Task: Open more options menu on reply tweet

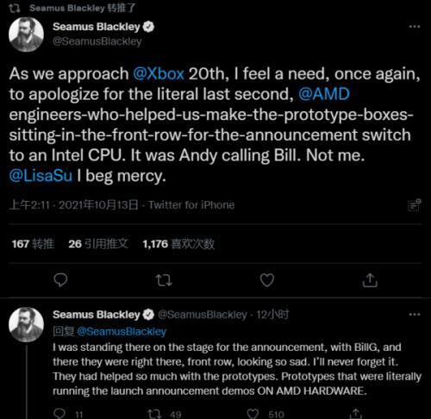Action: point(415,315)
